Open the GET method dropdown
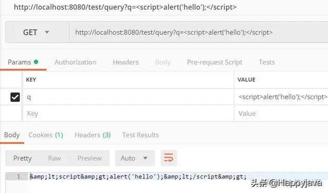 click(x=37, y=32)
